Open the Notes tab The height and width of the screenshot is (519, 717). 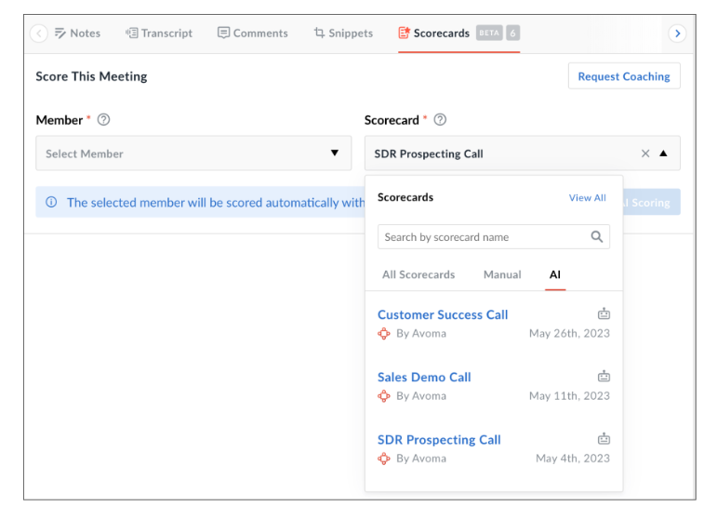pyautogui.click(x=77, y=33)
